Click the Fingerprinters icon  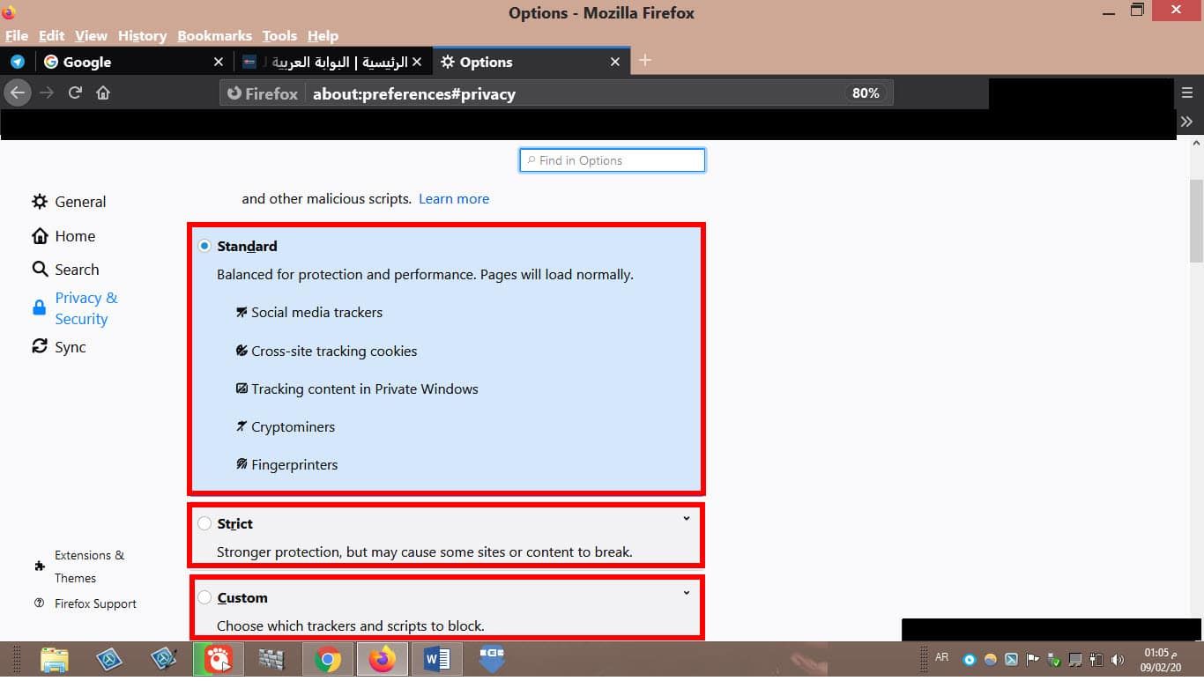242,464
